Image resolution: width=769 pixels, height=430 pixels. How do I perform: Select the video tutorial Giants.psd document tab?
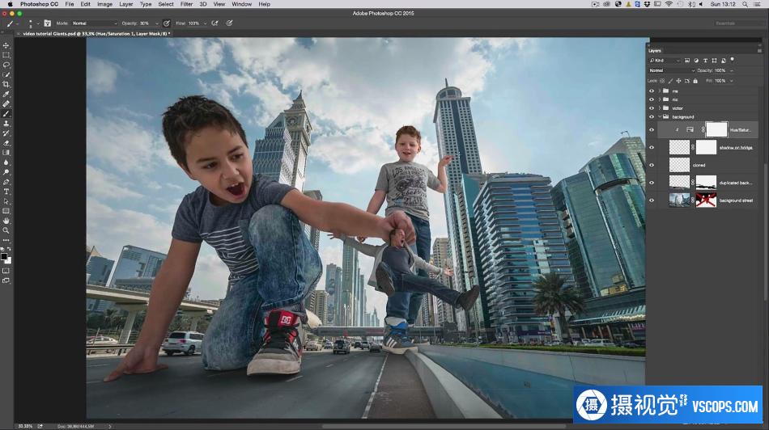(x=96, y=34)
